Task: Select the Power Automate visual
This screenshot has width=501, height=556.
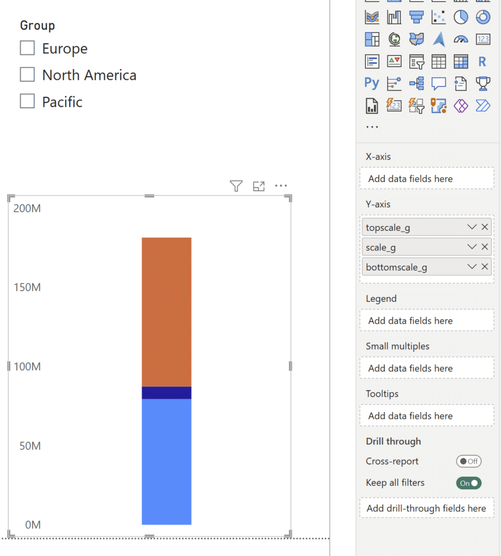Action: click(x=483, y=105)
